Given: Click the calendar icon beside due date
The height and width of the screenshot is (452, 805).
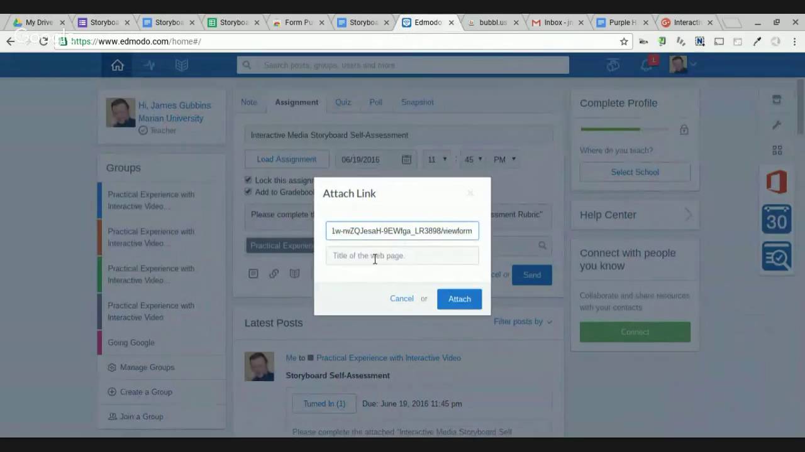Looking at the screenshot, I should pos(406,159).
